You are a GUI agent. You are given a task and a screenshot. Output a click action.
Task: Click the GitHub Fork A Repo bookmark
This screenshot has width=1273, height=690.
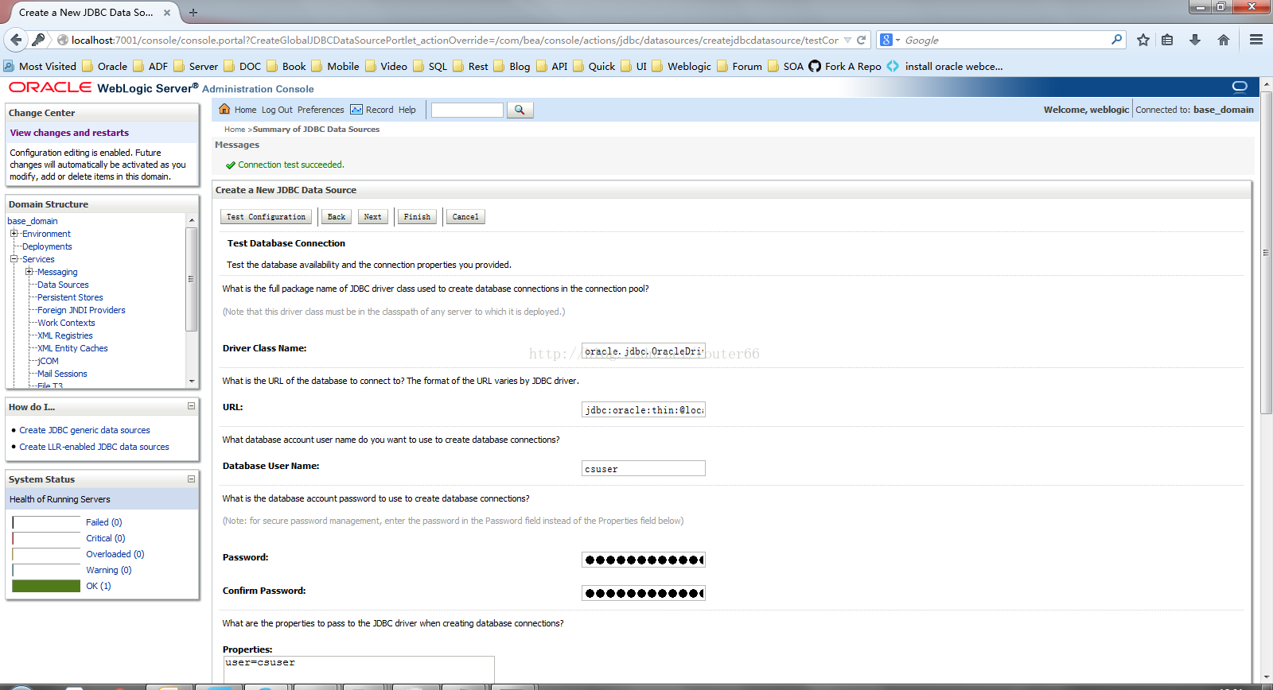[845, 66]
